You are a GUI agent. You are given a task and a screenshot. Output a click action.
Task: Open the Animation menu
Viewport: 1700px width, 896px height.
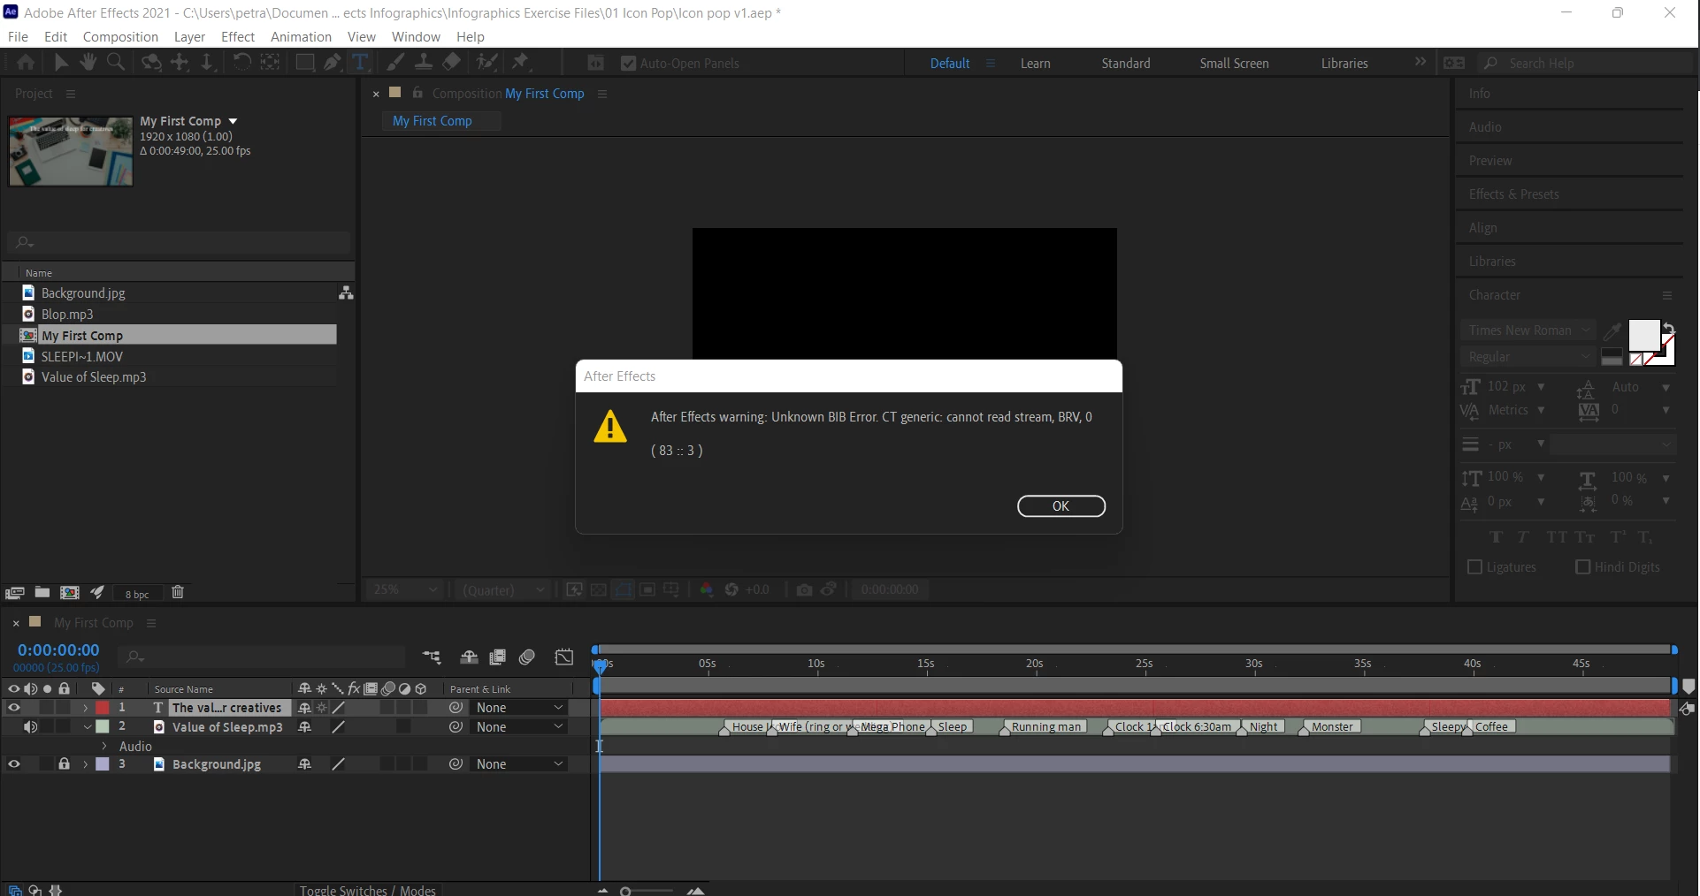click(301, 37)
